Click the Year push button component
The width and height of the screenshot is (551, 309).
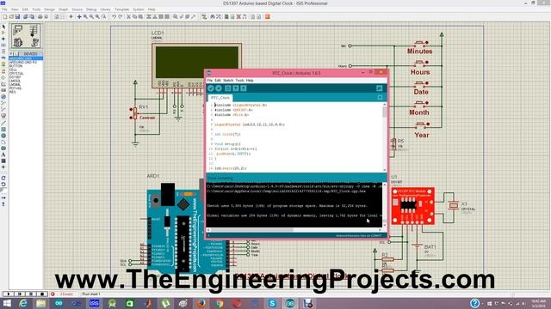coord(421,124)
